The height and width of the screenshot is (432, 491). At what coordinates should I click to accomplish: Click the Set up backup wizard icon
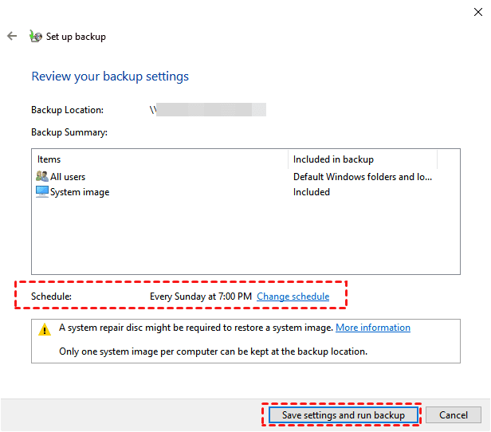click(x=35, y=36)
